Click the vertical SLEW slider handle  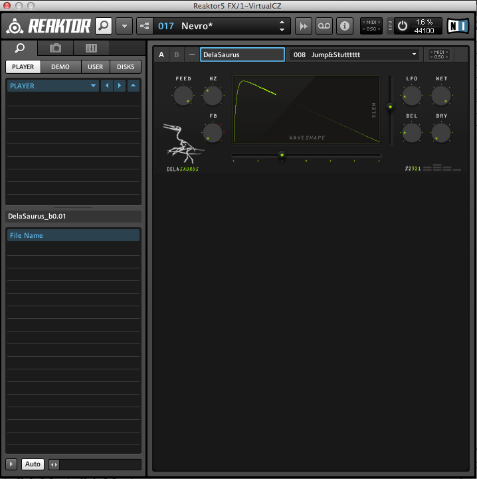click(390, 106)
